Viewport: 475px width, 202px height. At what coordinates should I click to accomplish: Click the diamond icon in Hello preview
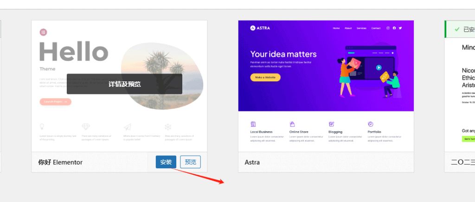click(x=86, y=126)
